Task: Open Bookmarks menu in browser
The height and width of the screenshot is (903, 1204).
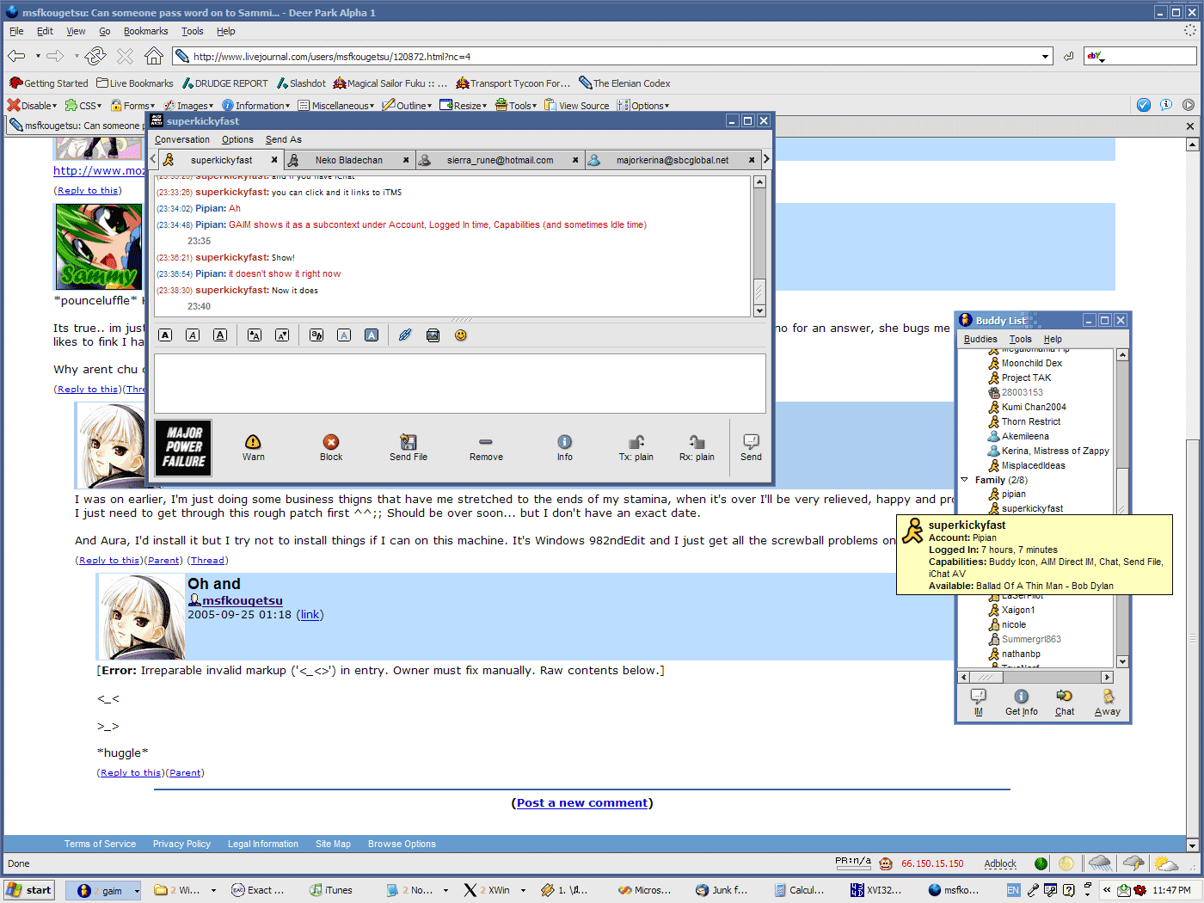Action: click(x=145, y=31)
